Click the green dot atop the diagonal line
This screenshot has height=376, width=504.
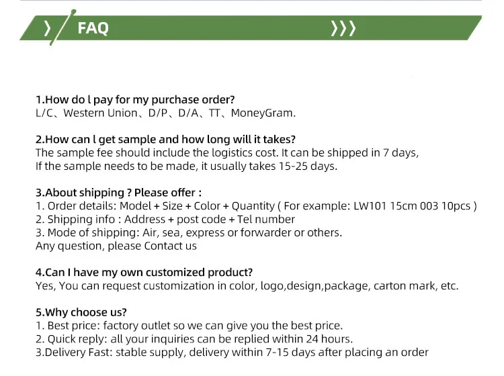[x=74, y=11]
